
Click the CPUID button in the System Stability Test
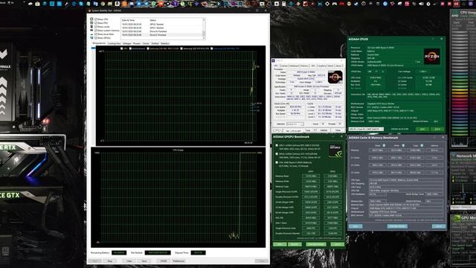164,261
